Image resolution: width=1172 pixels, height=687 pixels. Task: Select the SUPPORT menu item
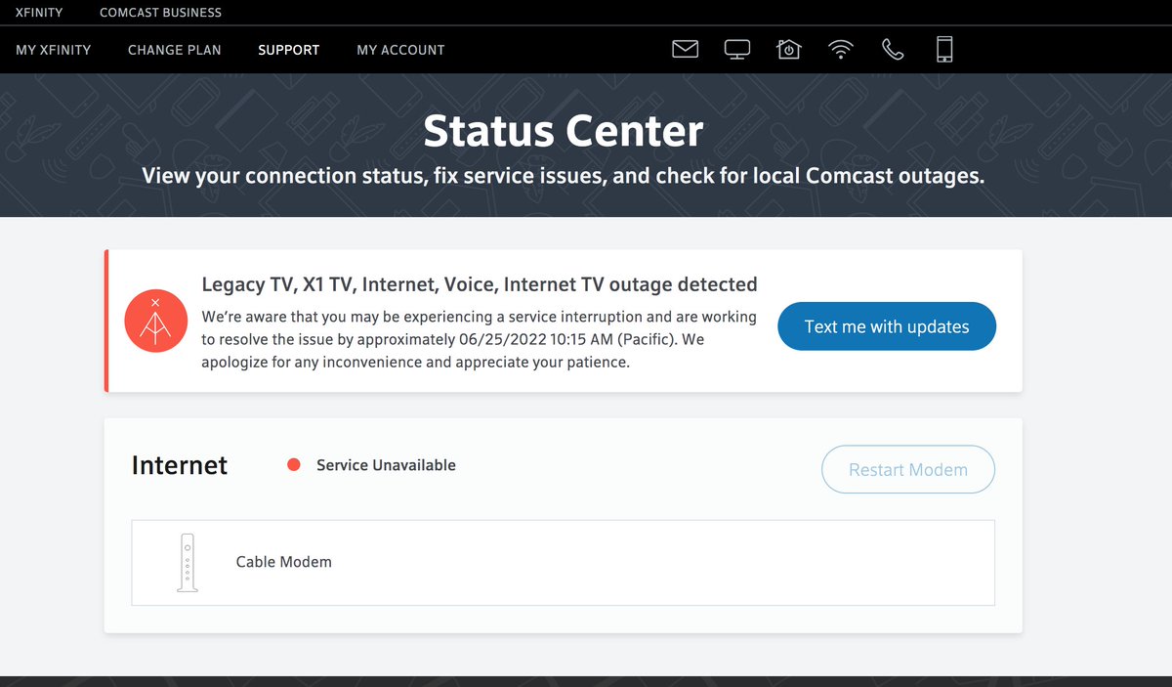click(289, 50)
